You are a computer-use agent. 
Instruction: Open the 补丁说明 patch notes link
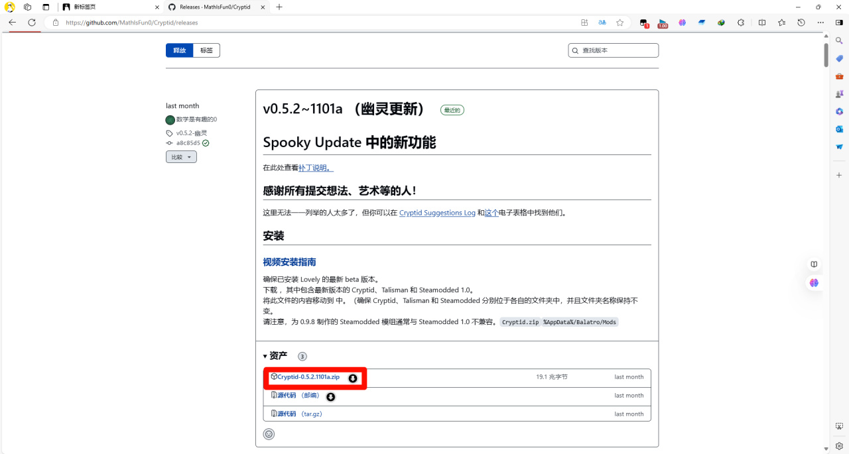click(x=316, y=168)
